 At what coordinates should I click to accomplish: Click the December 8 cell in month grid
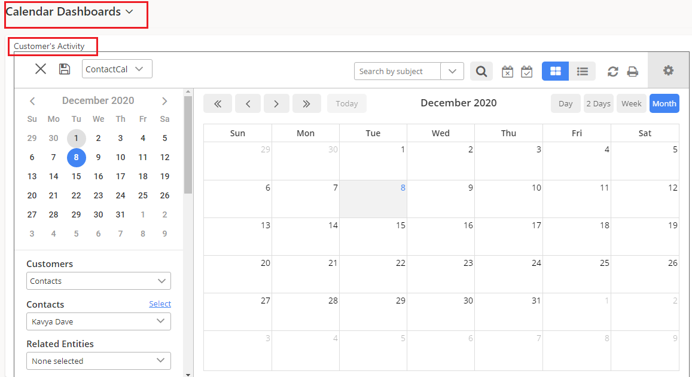click(373, 199)
